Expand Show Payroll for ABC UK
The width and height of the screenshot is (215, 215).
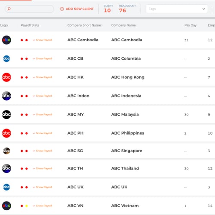click(x=43, y=187)
